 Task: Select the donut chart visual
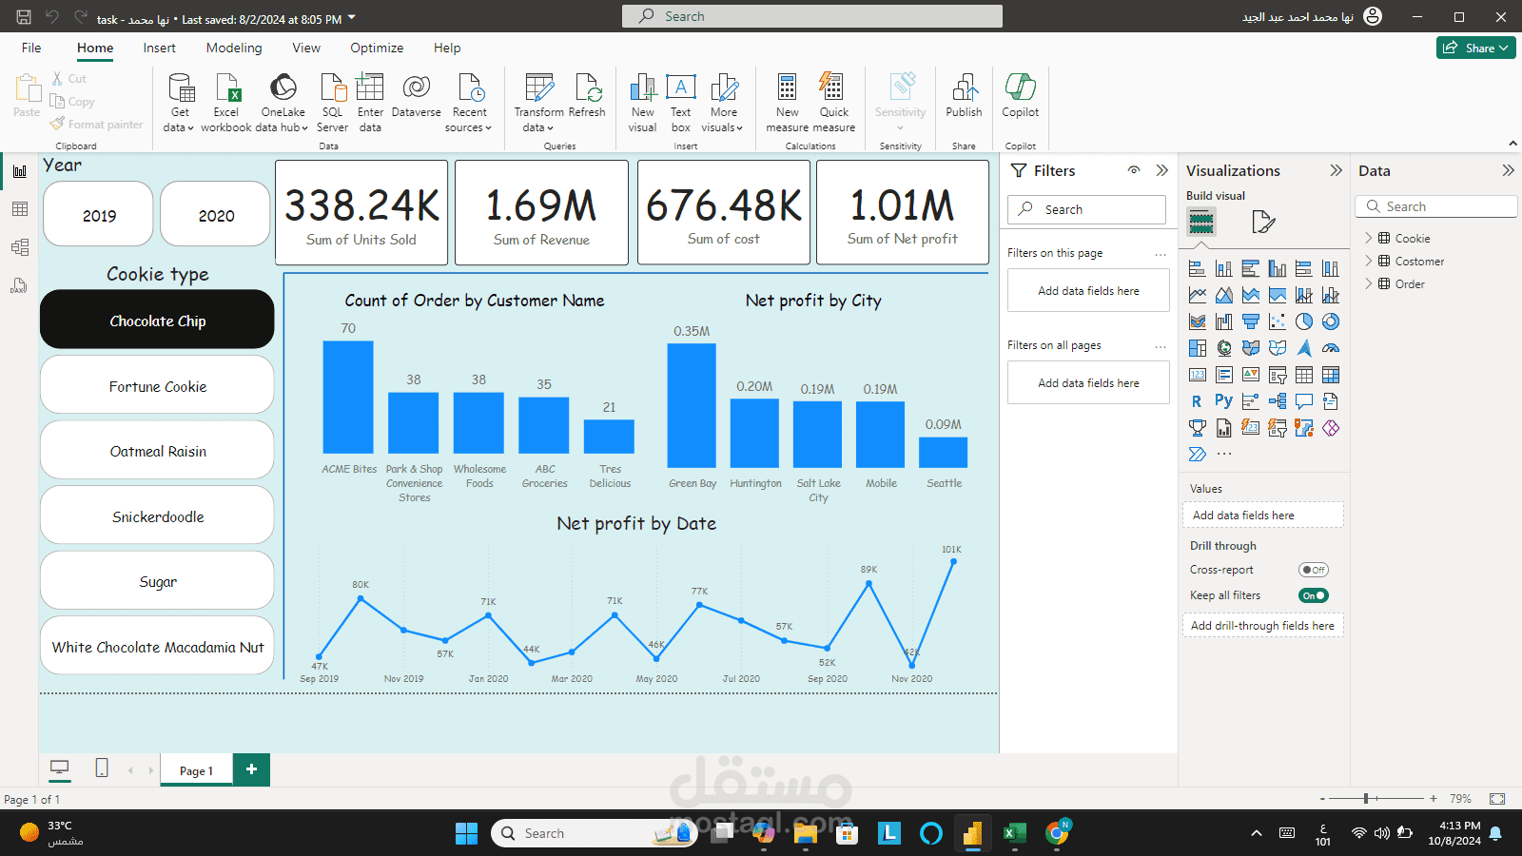pyautogui.click(x=1331, y=321)
